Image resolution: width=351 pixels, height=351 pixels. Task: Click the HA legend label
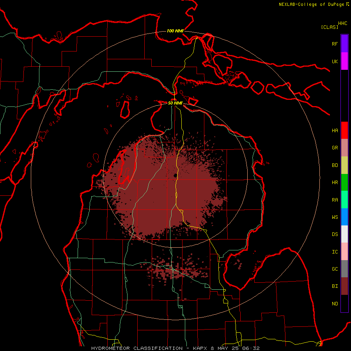[x=335, y=130]
